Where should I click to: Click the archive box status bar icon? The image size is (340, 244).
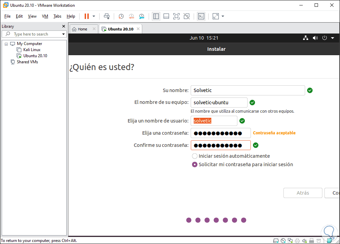pos(319,241)
